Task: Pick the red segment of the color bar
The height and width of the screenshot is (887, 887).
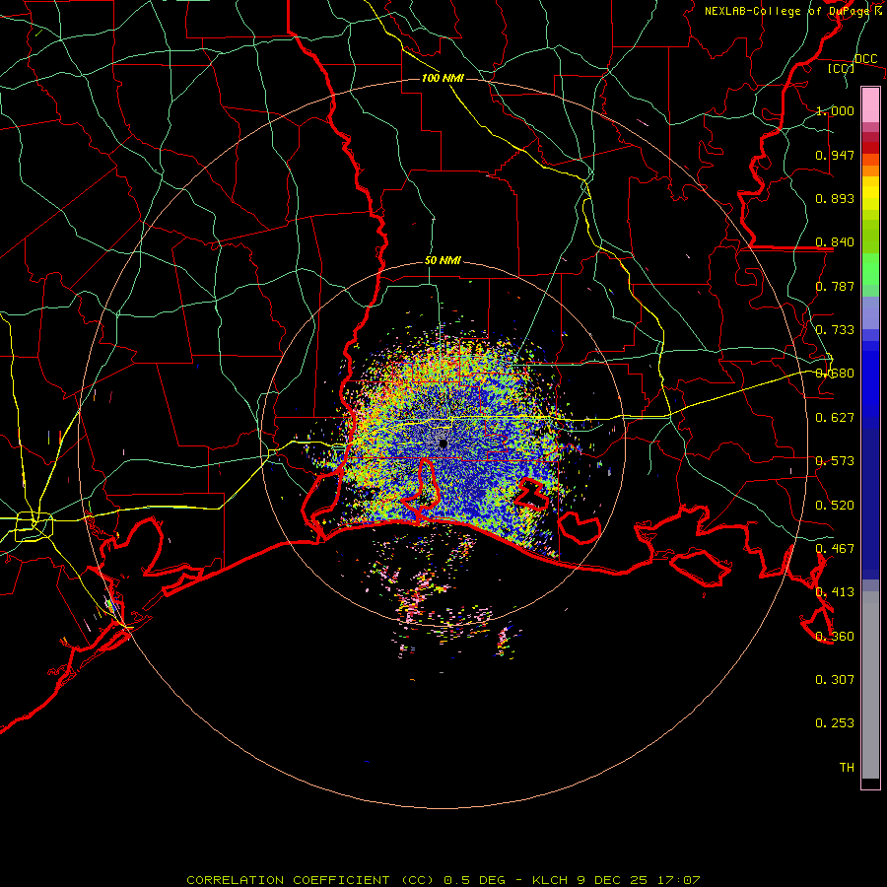Action: coord(870,148)
